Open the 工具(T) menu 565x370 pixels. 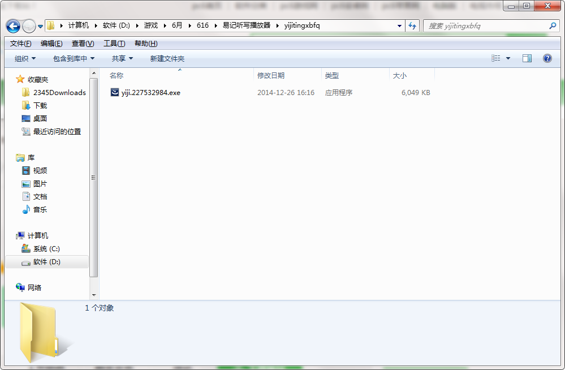tap(114, 44)
